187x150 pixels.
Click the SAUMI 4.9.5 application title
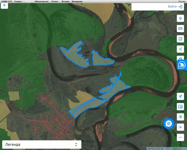point(6,1)
